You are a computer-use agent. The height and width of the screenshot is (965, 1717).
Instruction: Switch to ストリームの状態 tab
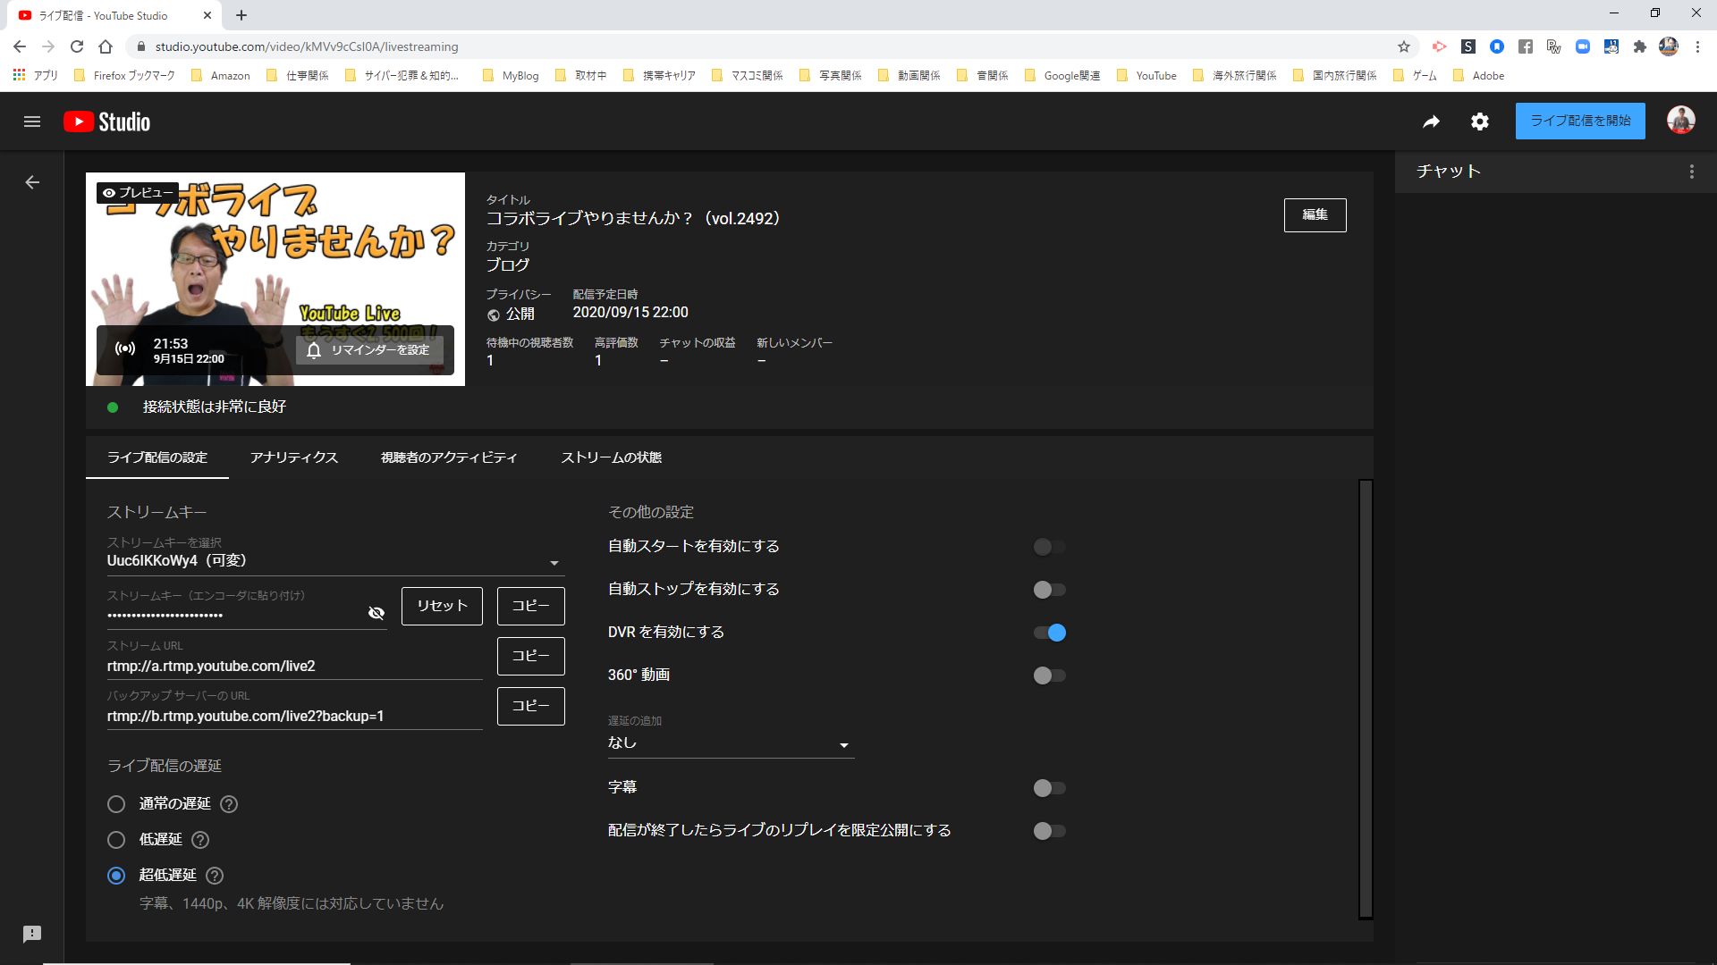click(x=608, y=457)
